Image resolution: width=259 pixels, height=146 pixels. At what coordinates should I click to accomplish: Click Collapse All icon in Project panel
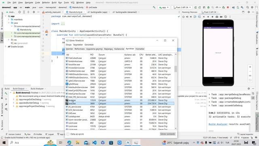click(x=28, y=12)
